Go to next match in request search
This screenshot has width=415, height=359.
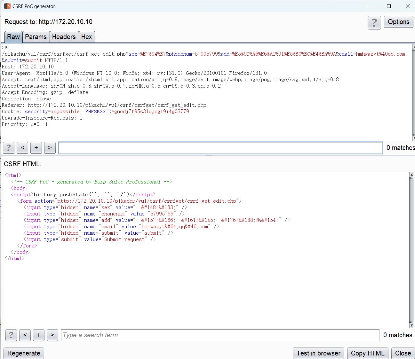coord(50,148)
